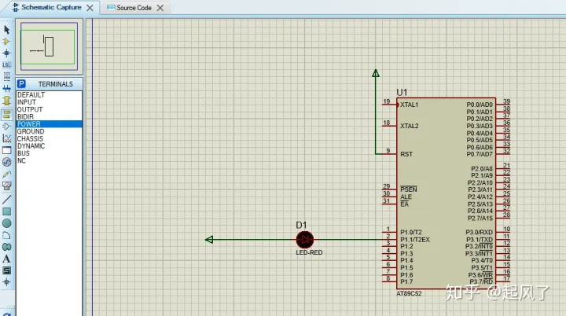The height and width of the screenshot is (316, 566).
Task: Select the Text Script tool
Action: 6,76
